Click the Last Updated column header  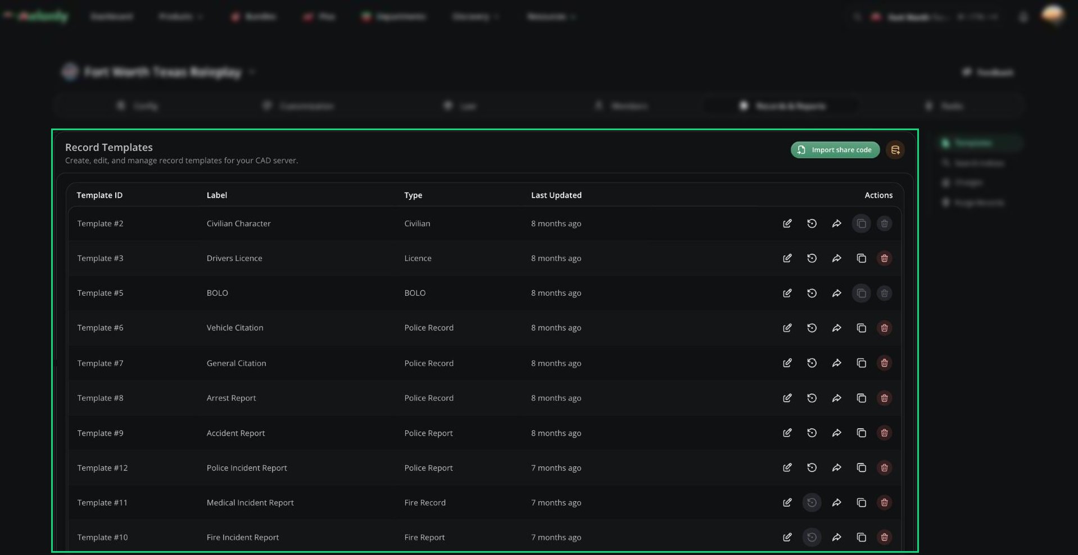point(556,195)
